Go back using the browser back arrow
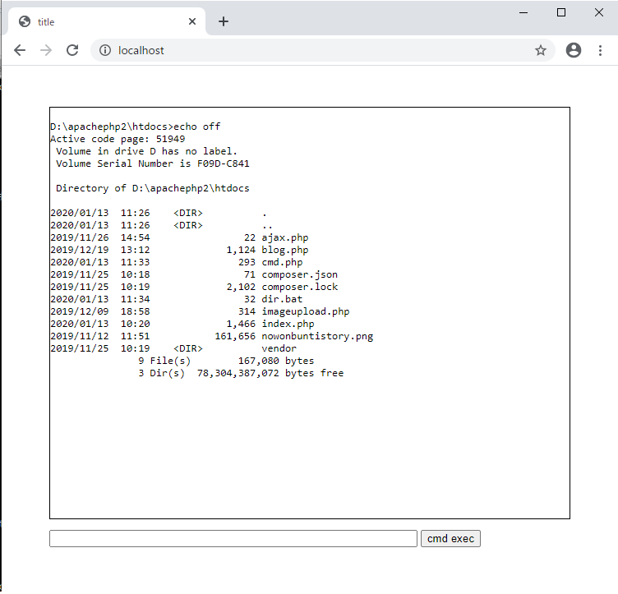This screenshot has width=618, height=594. pyautogui.click(x=20, y=50)
